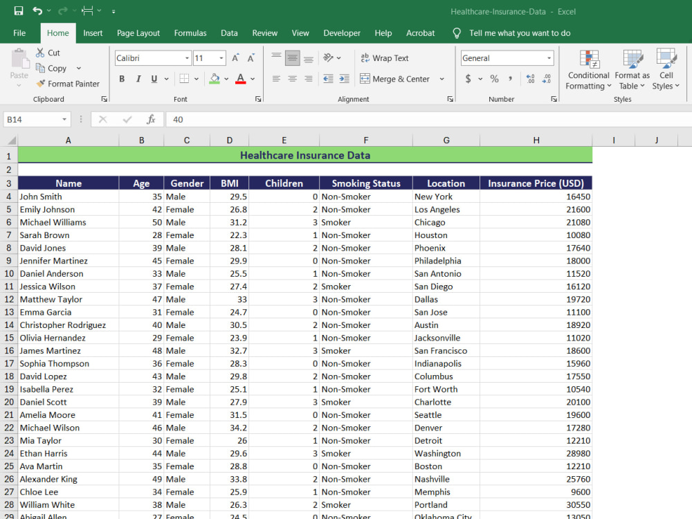Screen dimensions: 692x519
Task: Open the Font dialog launcher
Action: pos(258,99)
